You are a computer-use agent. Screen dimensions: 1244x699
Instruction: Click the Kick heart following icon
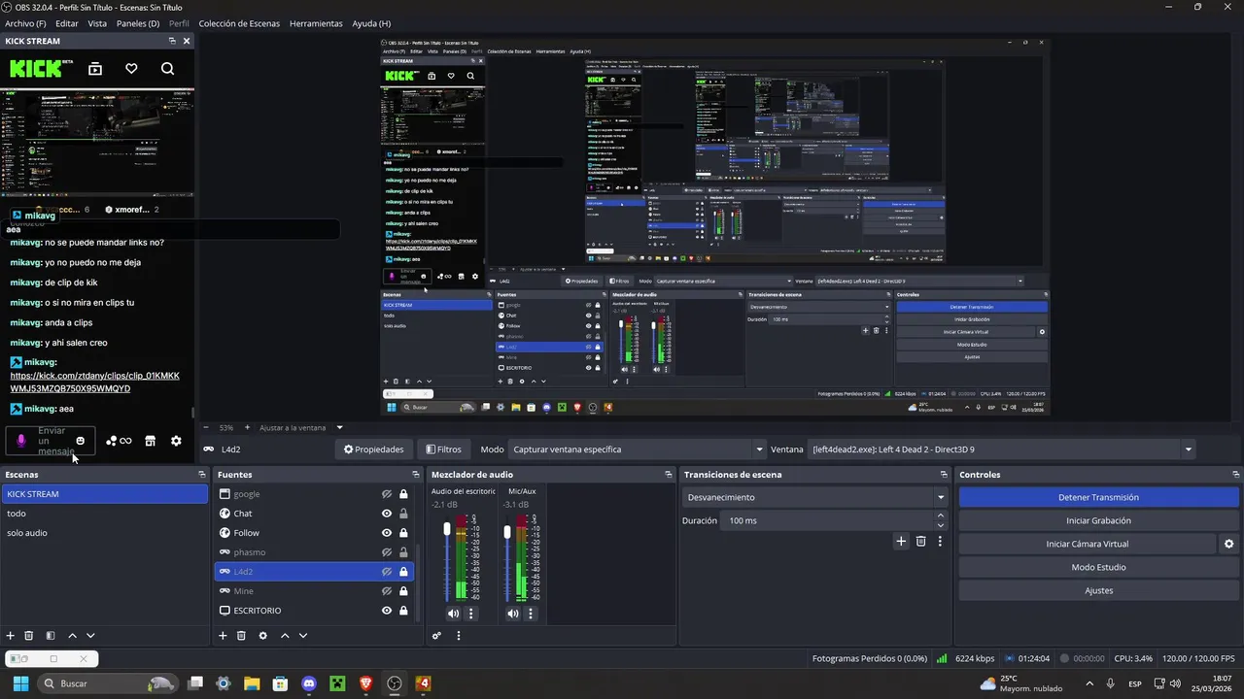coord(131,69)
